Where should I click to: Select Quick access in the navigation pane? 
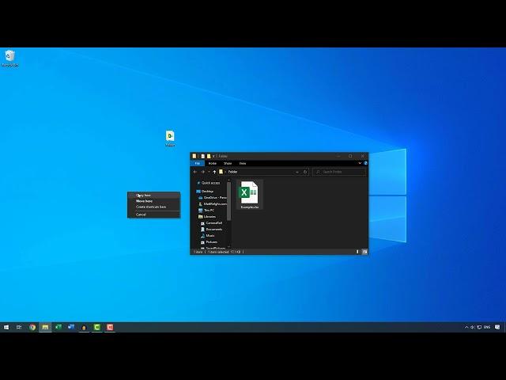210,183
